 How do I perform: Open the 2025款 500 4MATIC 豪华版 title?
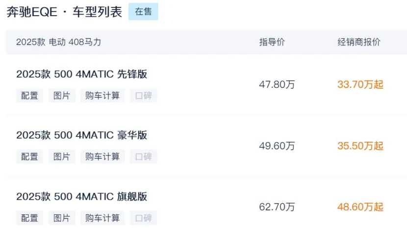pos(82,135)
